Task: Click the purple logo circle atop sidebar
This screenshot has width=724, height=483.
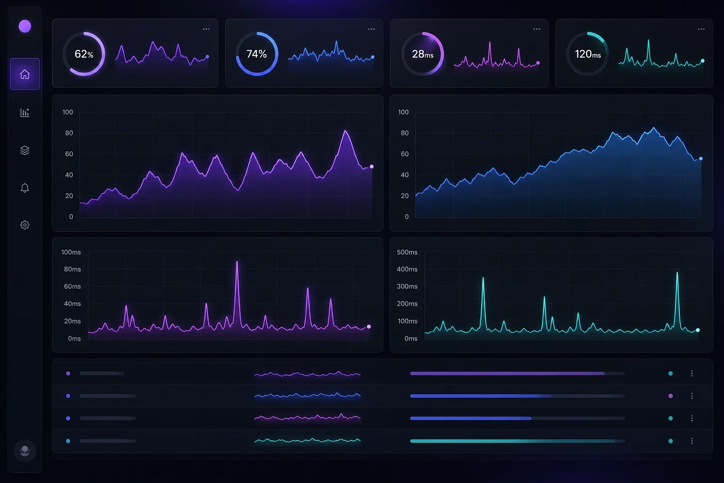Action: [25, 26]
